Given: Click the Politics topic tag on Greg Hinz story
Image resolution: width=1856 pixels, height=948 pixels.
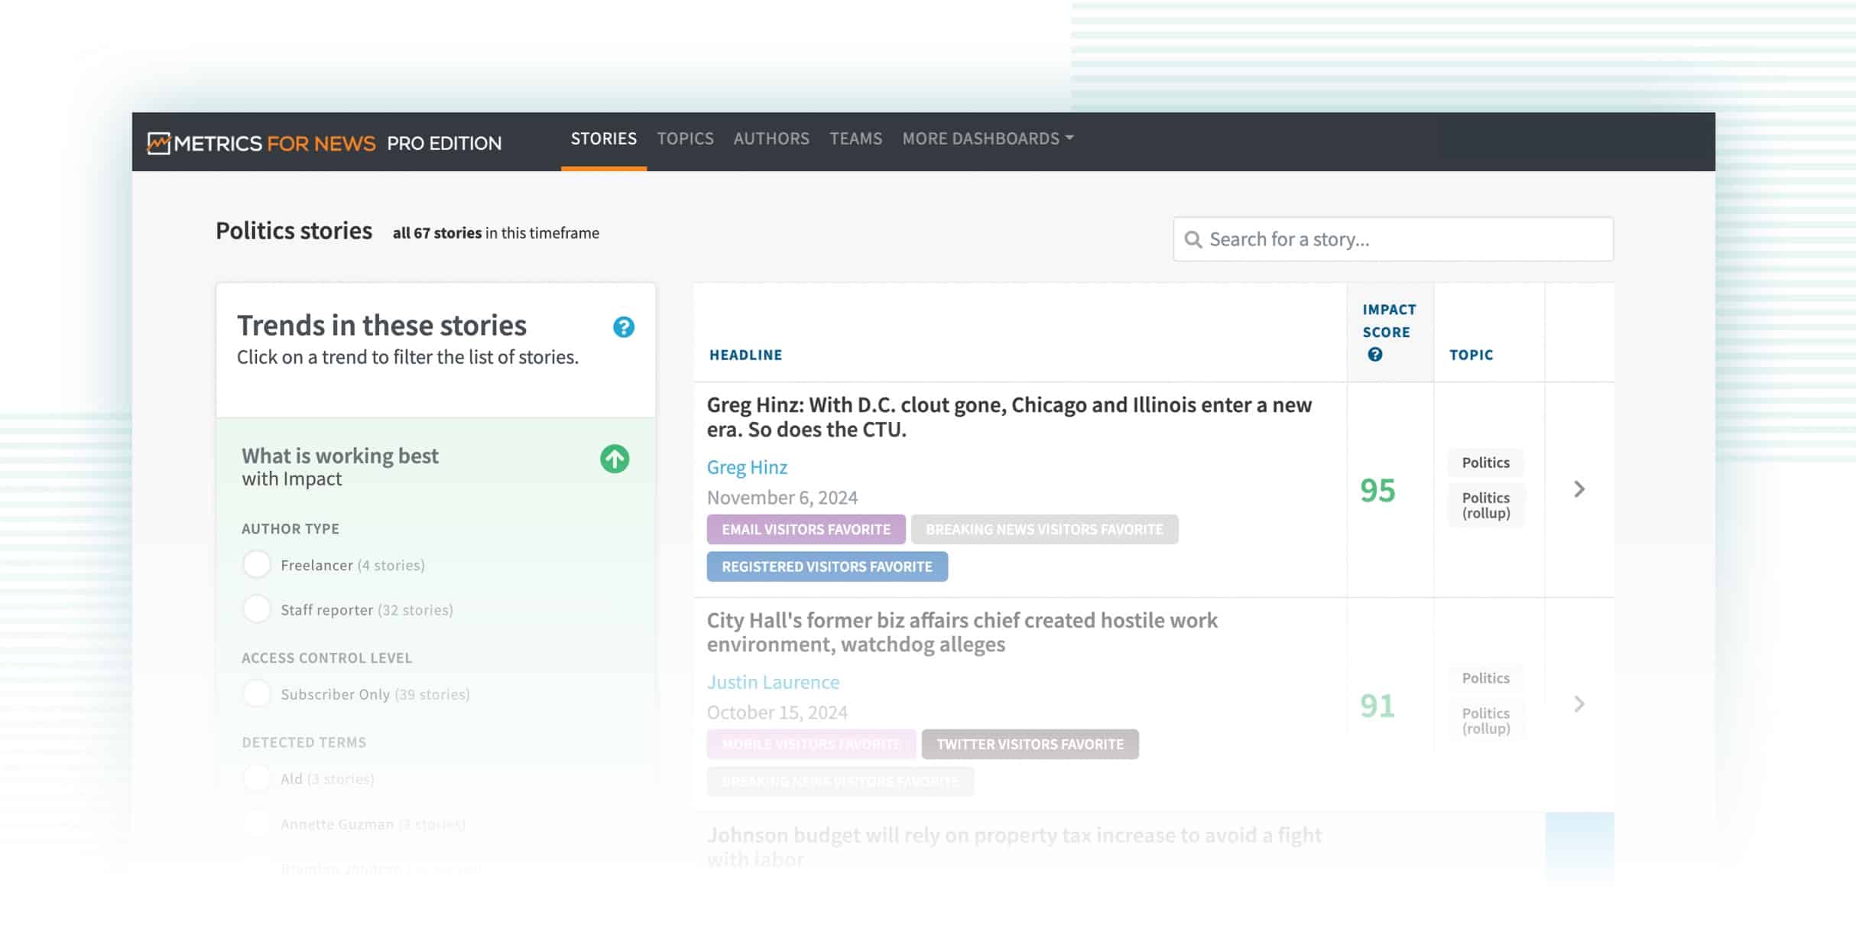Looking at the screenshot, I should 1486,463.
